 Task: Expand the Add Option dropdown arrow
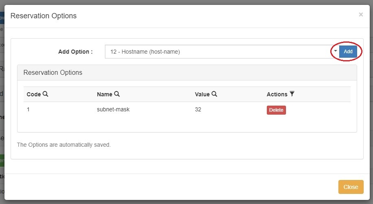click(x=336, y=52)
